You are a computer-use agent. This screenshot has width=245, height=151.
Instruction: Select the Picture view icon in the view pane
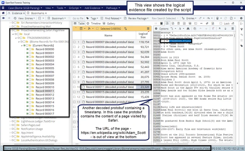pyautogui.click(x=190, y=23)
